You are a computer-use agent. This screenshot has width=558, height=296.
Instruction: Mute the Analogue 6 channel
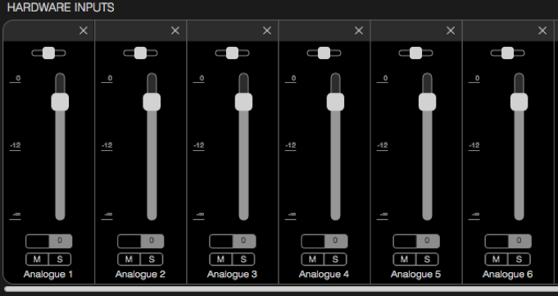coord(496,259)
